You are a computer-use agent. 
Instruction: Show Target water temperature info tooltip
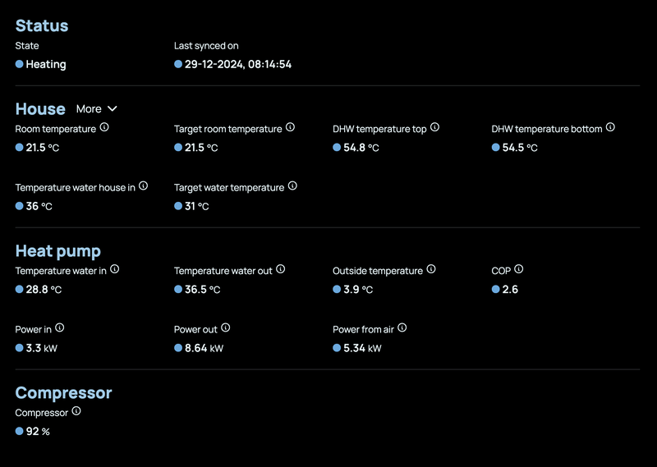pos(292,186)
